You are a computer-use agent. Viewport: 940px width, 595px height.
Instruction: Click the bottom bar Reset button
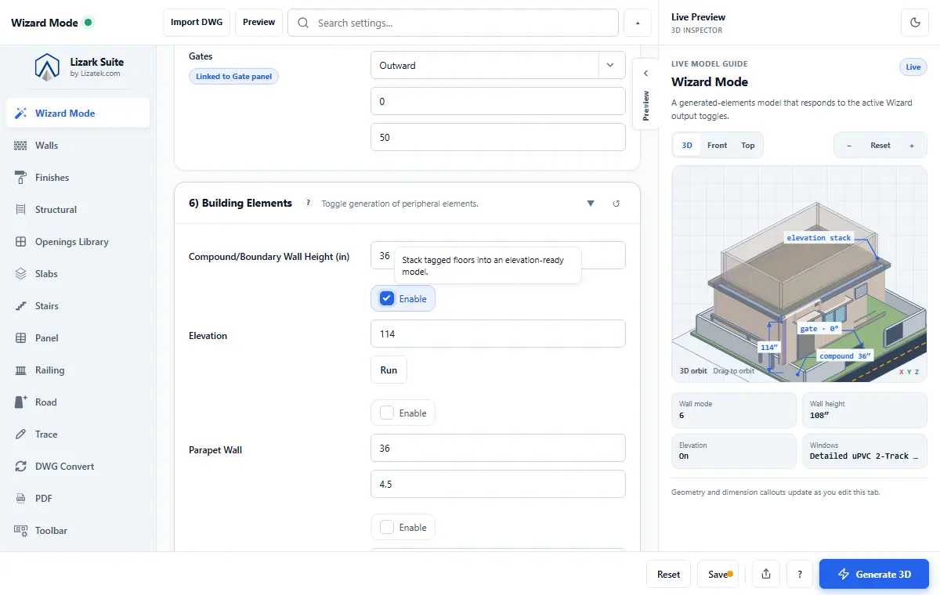point(668,574)
